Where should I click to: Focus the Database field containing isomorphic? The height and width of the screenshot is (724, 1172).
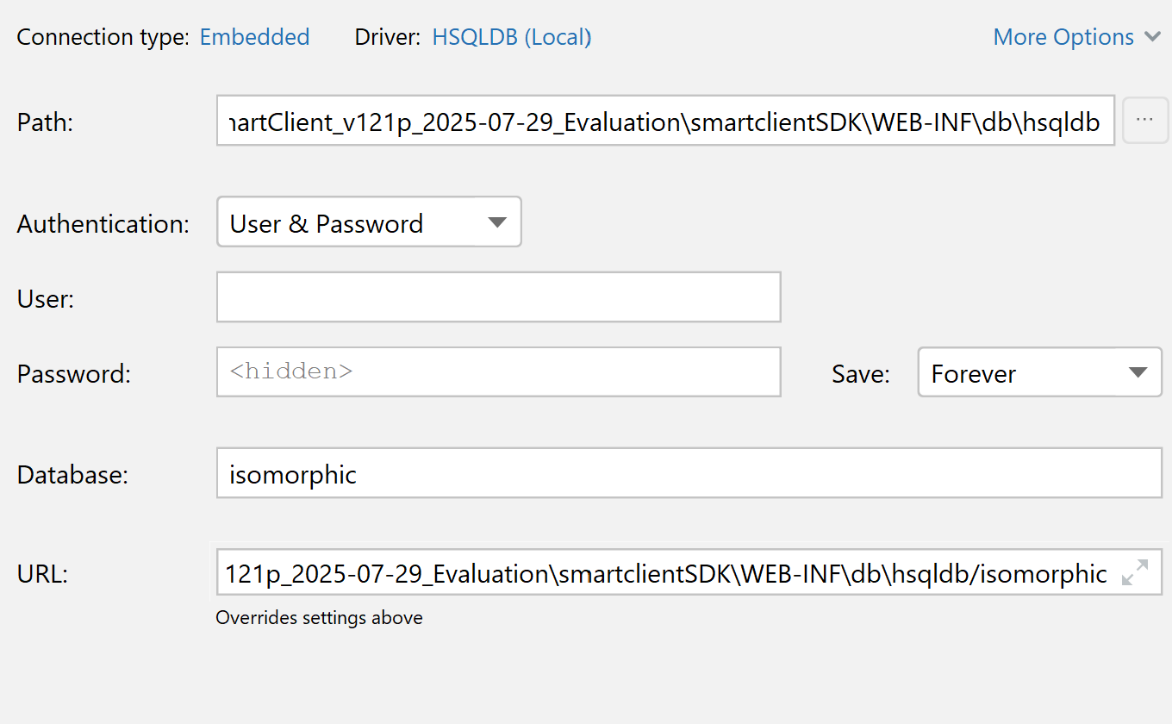coord(688,473)
